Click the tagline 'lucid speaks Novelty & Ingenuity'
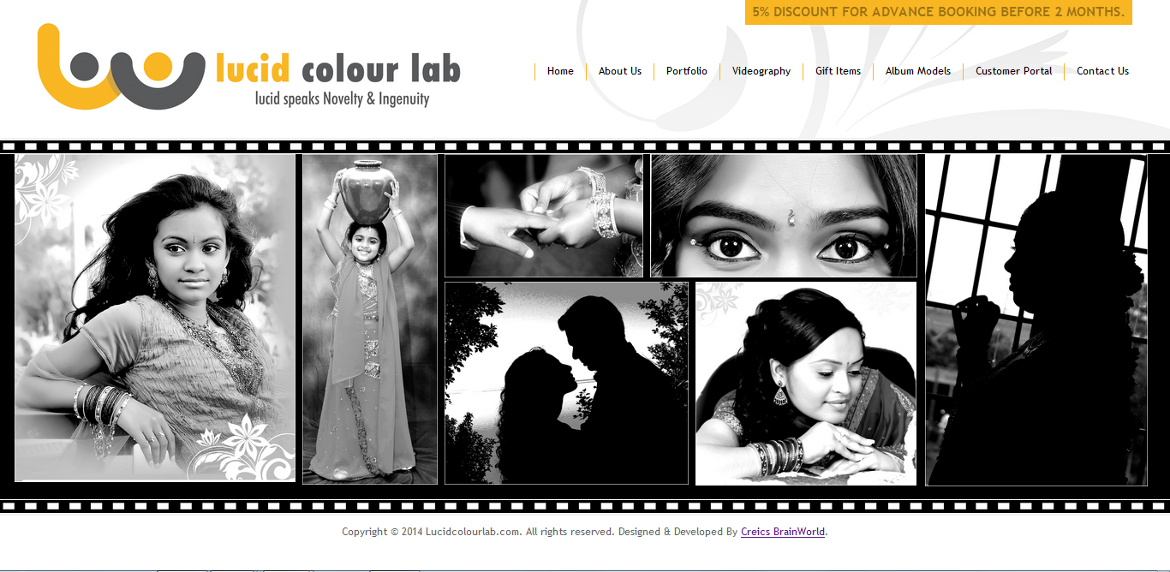The width and height of the screenshot is (1170, 572). (x=342, y=99)
